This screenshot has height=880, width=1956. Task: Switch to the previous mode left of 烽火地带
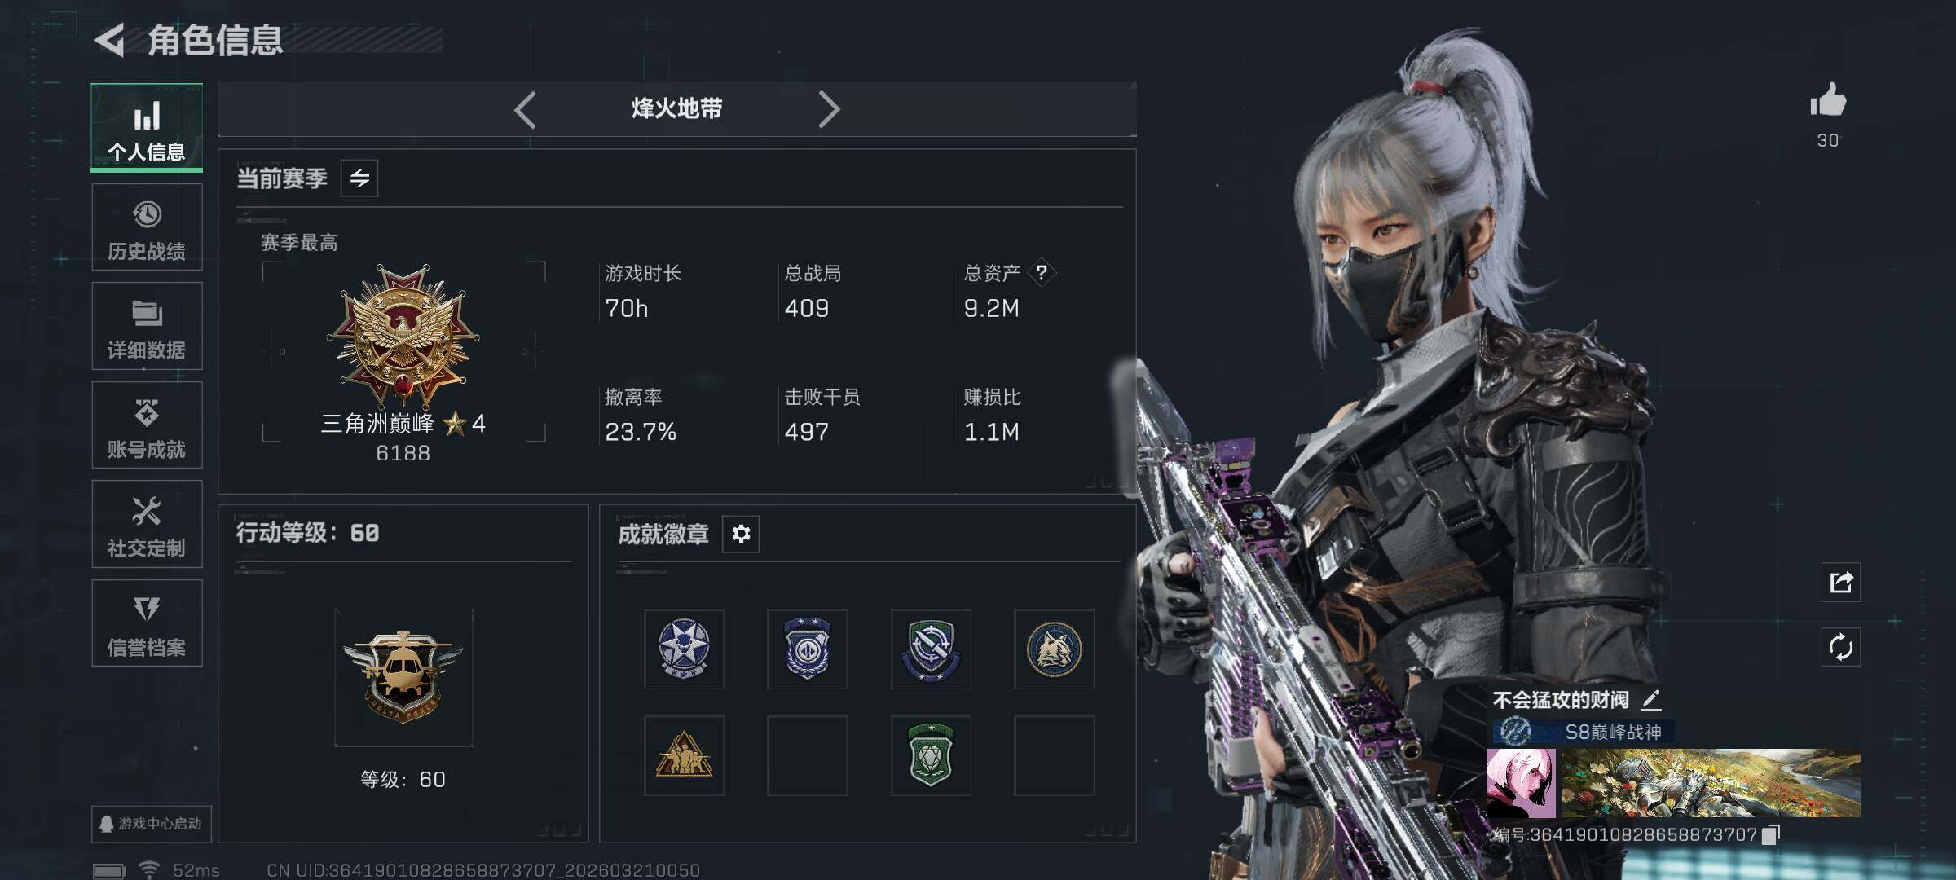coord(526,109)
